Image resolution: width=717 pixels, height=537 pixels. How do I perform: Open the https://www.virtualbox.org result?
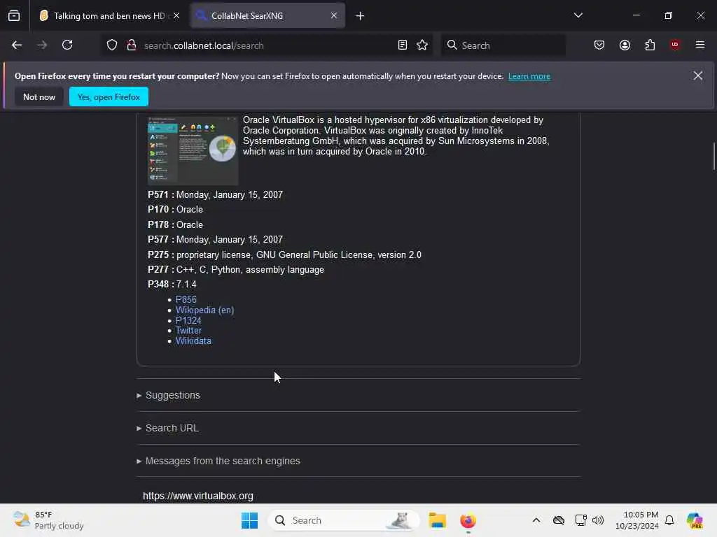pyautogui.click(x=198, y=496)
